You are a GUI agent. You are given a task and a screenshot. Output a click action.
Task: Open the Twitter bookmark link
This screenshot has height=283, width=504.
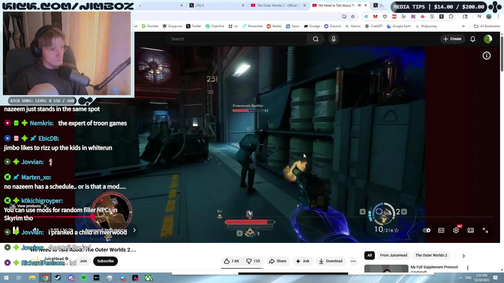(x=194, y=26)
